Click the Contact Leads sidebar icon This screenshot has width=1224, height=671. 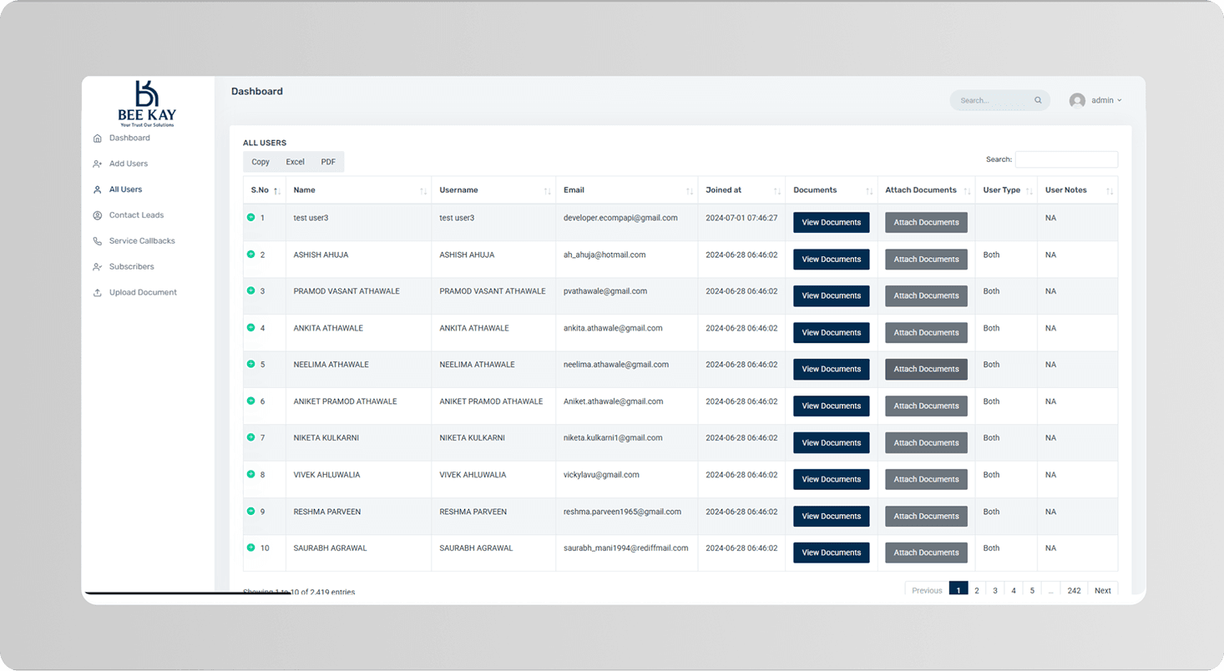(x=98, y=215)
